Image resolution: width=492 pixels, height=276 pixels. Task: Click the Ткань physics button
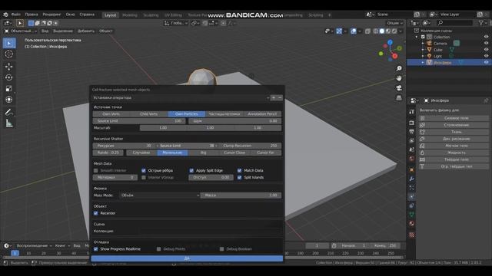(x=454, y=132)
